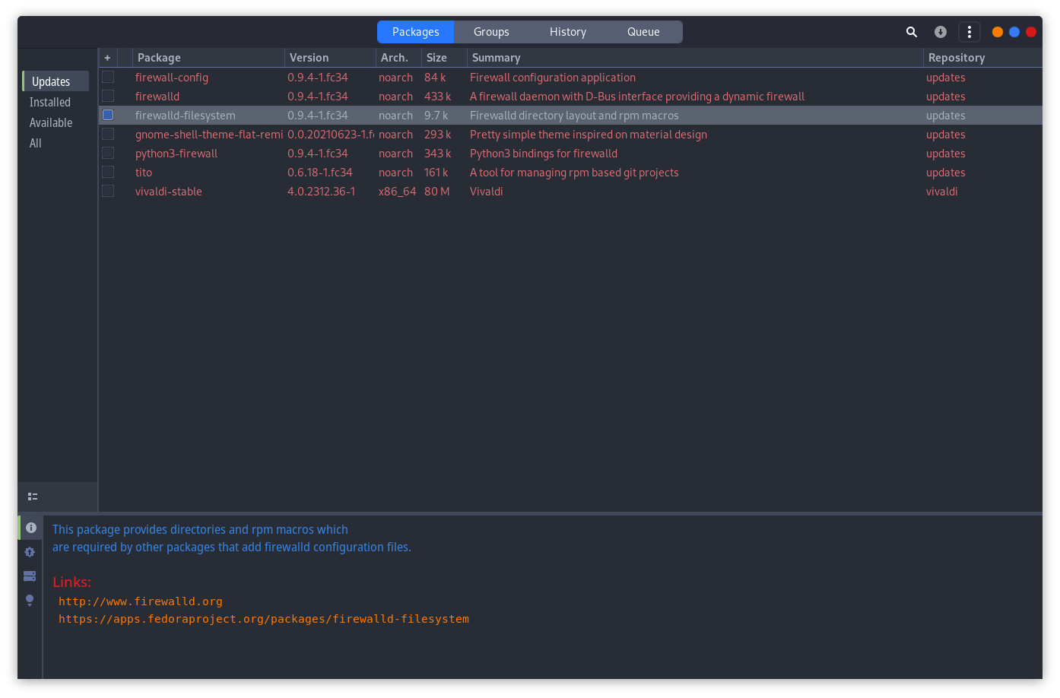Switch to the Packages tab

pos(416,32)
